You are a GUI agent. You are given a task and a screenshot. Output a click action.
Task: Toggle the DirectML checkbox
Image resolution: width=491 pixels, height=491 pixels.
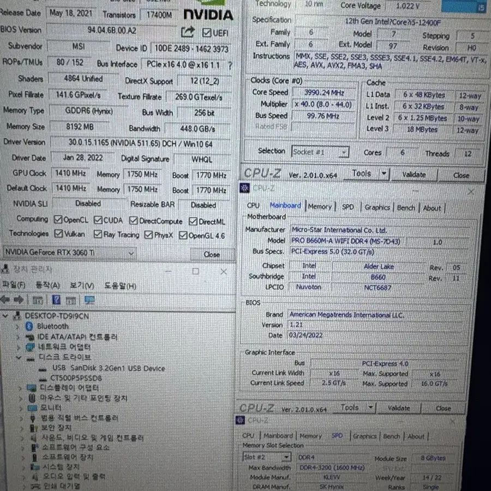[193, 221]
